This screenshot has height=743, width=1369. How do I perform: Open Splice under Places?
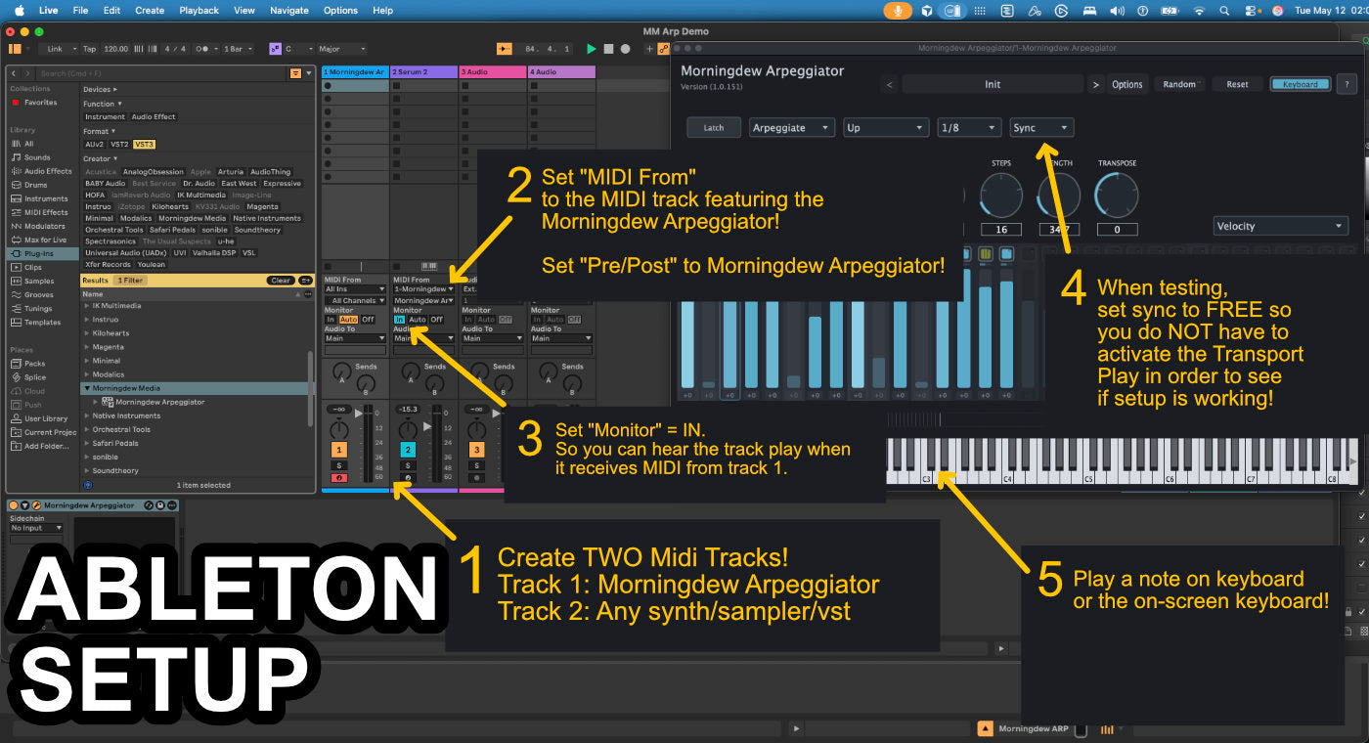(x=28, y=377)
